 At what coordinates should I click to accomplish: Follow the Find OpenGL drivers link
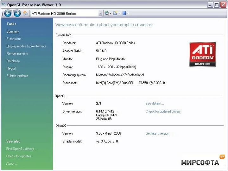22,149
